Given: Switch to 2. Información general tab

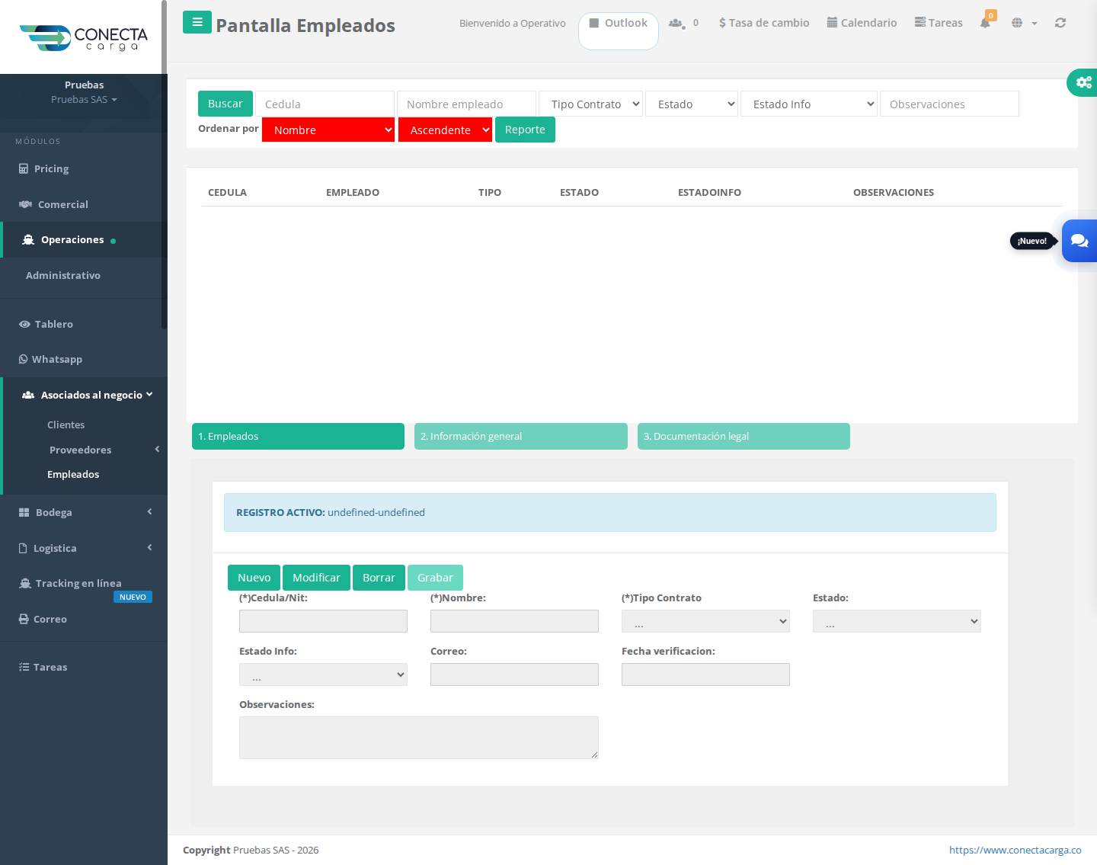Looking at the screenshot, I should 521,436.
